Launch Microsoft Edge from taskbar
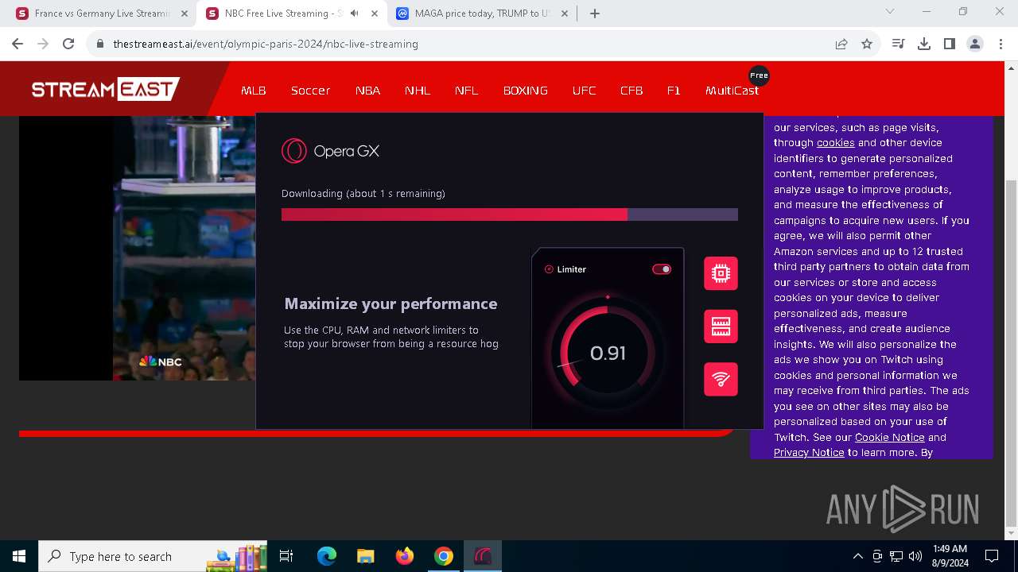Image resolution: width=1018 pixels, height=572 pixels. tap(327, 556)
